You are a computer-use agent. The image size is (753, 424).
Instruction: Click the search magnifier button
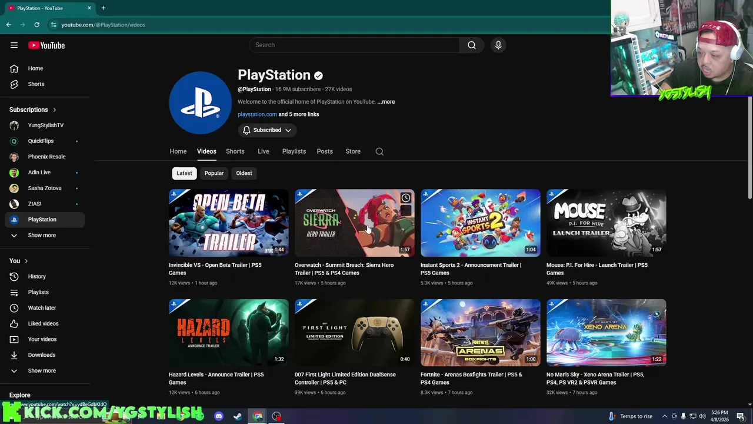point(472,45)
